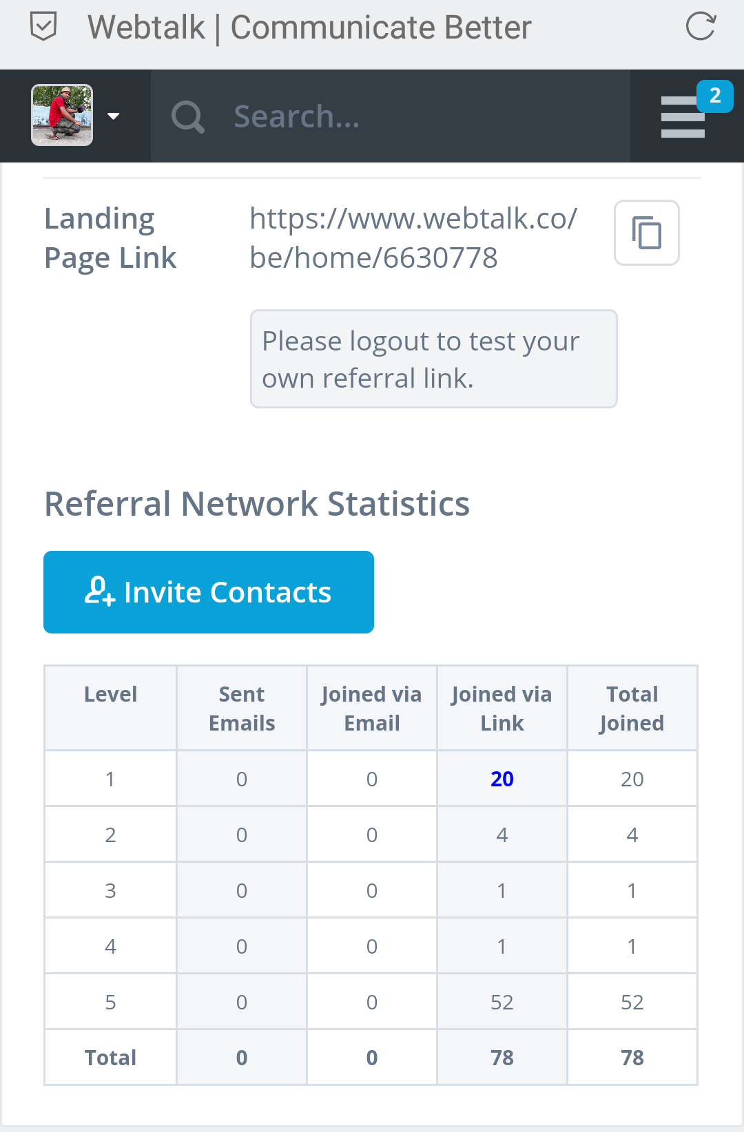View the 2 notifications badge
The image size is (744, 1132).
click(x=714, y=96)
